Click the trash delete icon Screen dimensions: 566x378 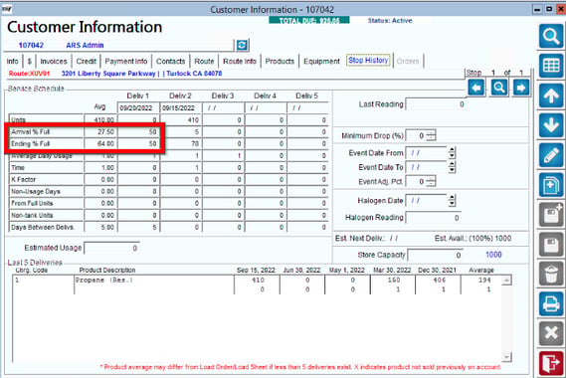[551, 275]
